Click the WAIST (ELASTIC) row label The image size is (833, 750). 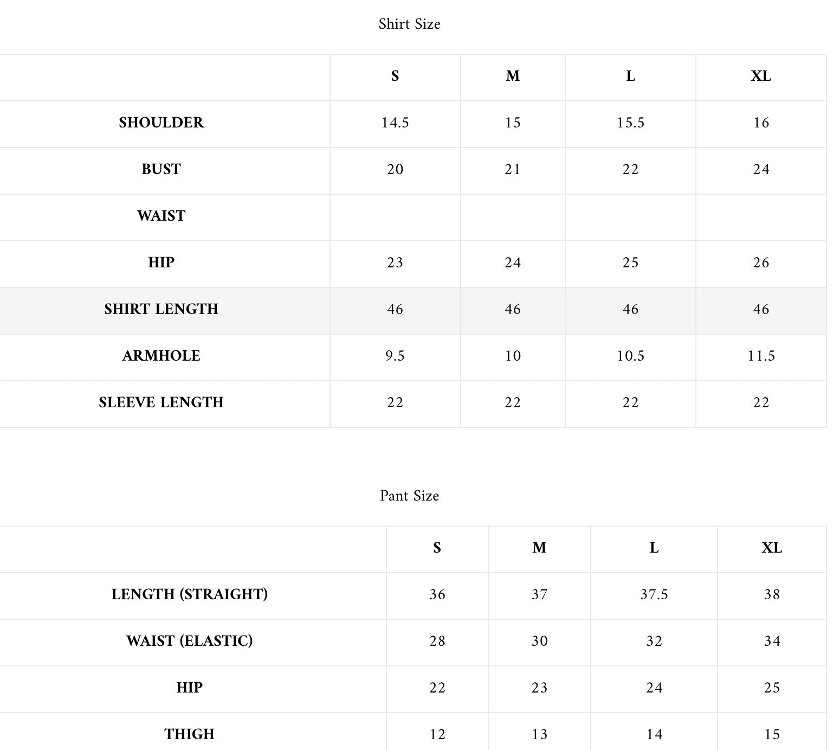(x=190, y=641)
